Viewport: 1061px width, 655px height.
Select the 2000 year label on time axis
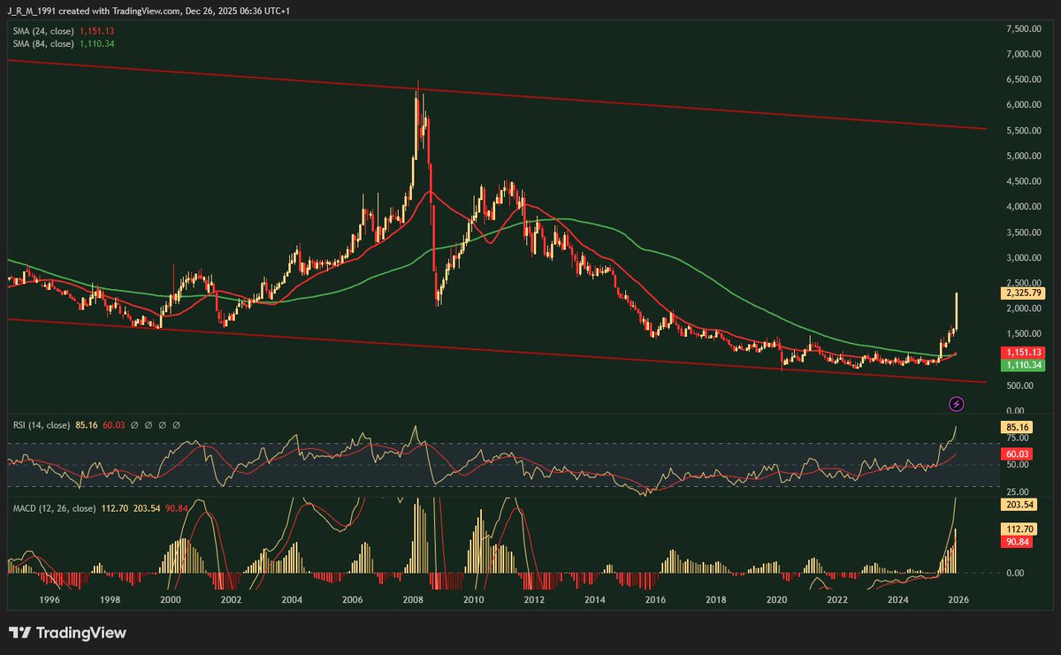[170, 599]
